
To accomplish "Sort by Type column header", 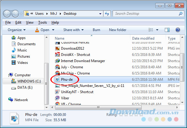I will [172, 38].
